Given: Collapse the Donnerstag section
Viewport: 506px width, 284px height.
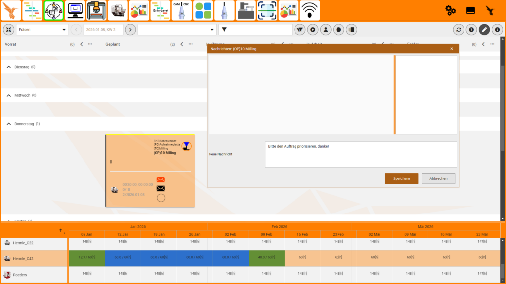Looking at the screenshot, I should [x=8, y=124].
